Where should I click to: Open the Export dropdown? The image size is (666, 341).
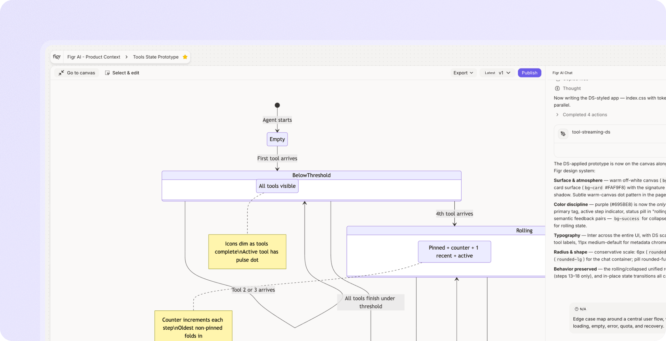[x=463, y=73]
